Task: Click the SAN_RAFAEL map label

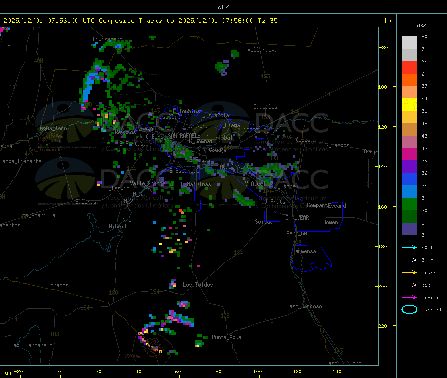Action: click(182, 136)
